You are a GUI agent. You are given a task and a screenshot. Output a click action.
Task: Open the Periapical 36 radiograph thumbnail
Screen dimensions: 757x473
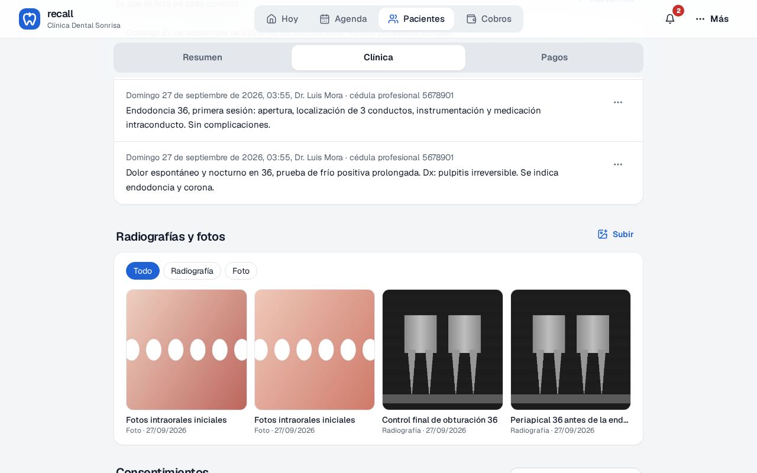click(571, 349)
